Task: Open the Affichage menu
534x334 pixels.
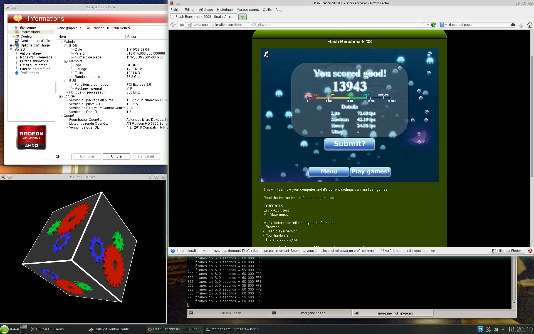Action: point(206,10)
